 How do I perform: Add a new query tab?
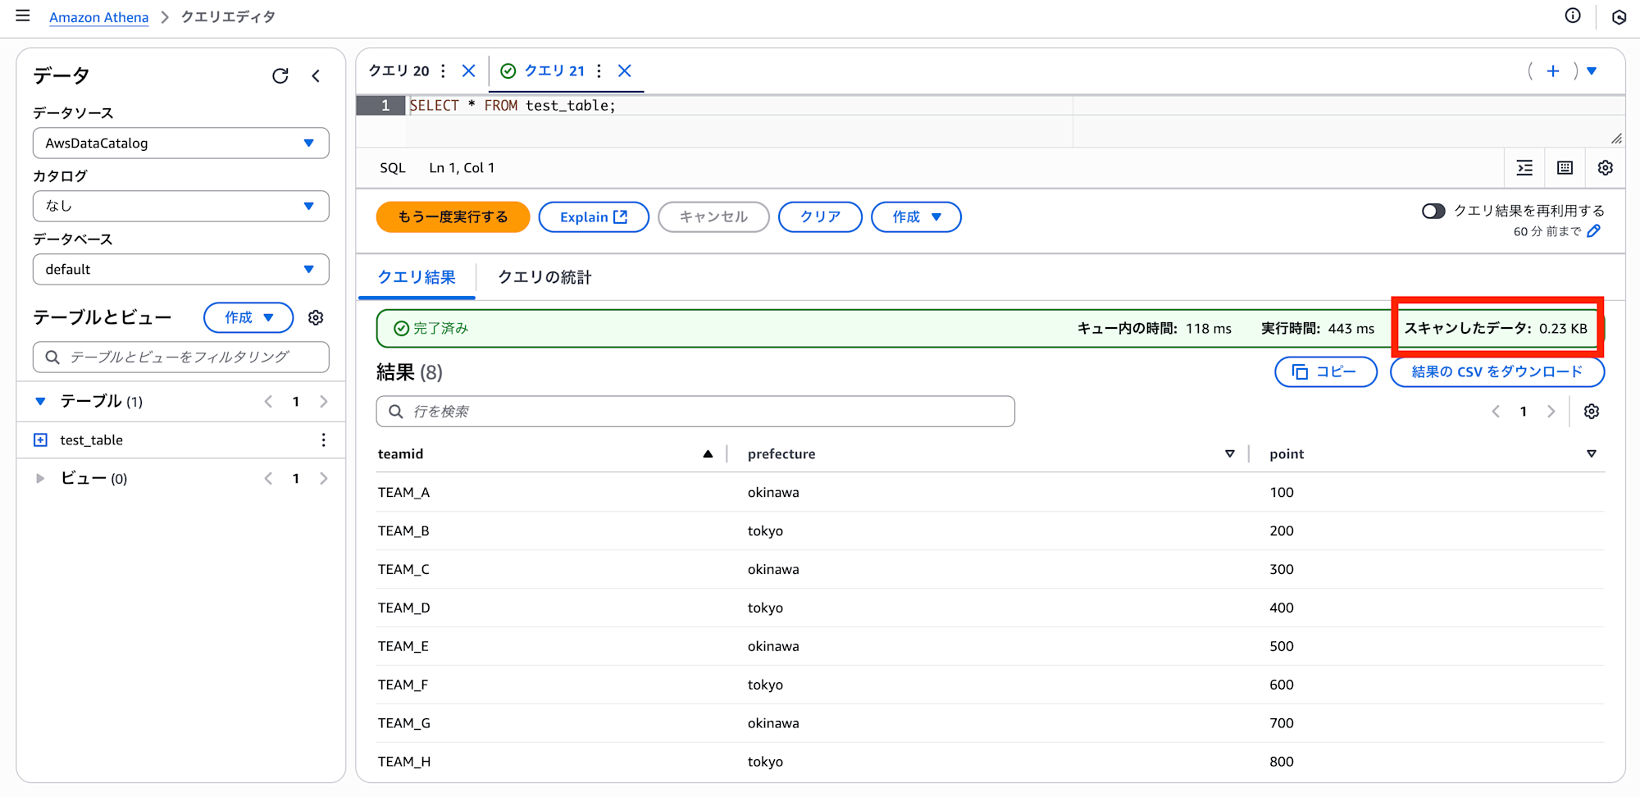pos(1553,71)
